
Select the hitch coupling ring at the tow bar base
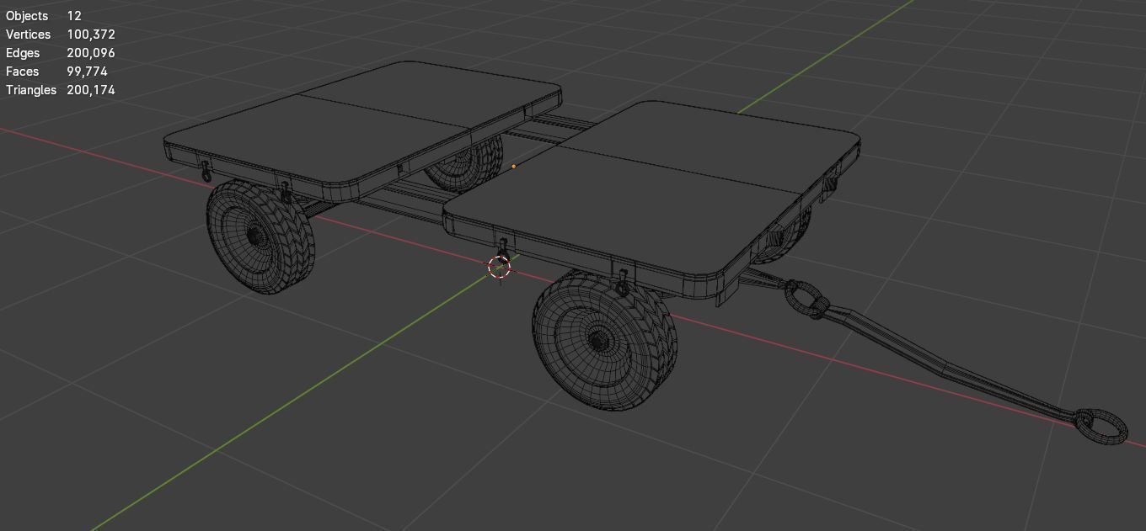tap(805, 299)
